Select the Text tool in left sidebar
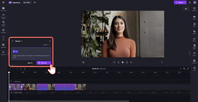 [x=3, y=38]
